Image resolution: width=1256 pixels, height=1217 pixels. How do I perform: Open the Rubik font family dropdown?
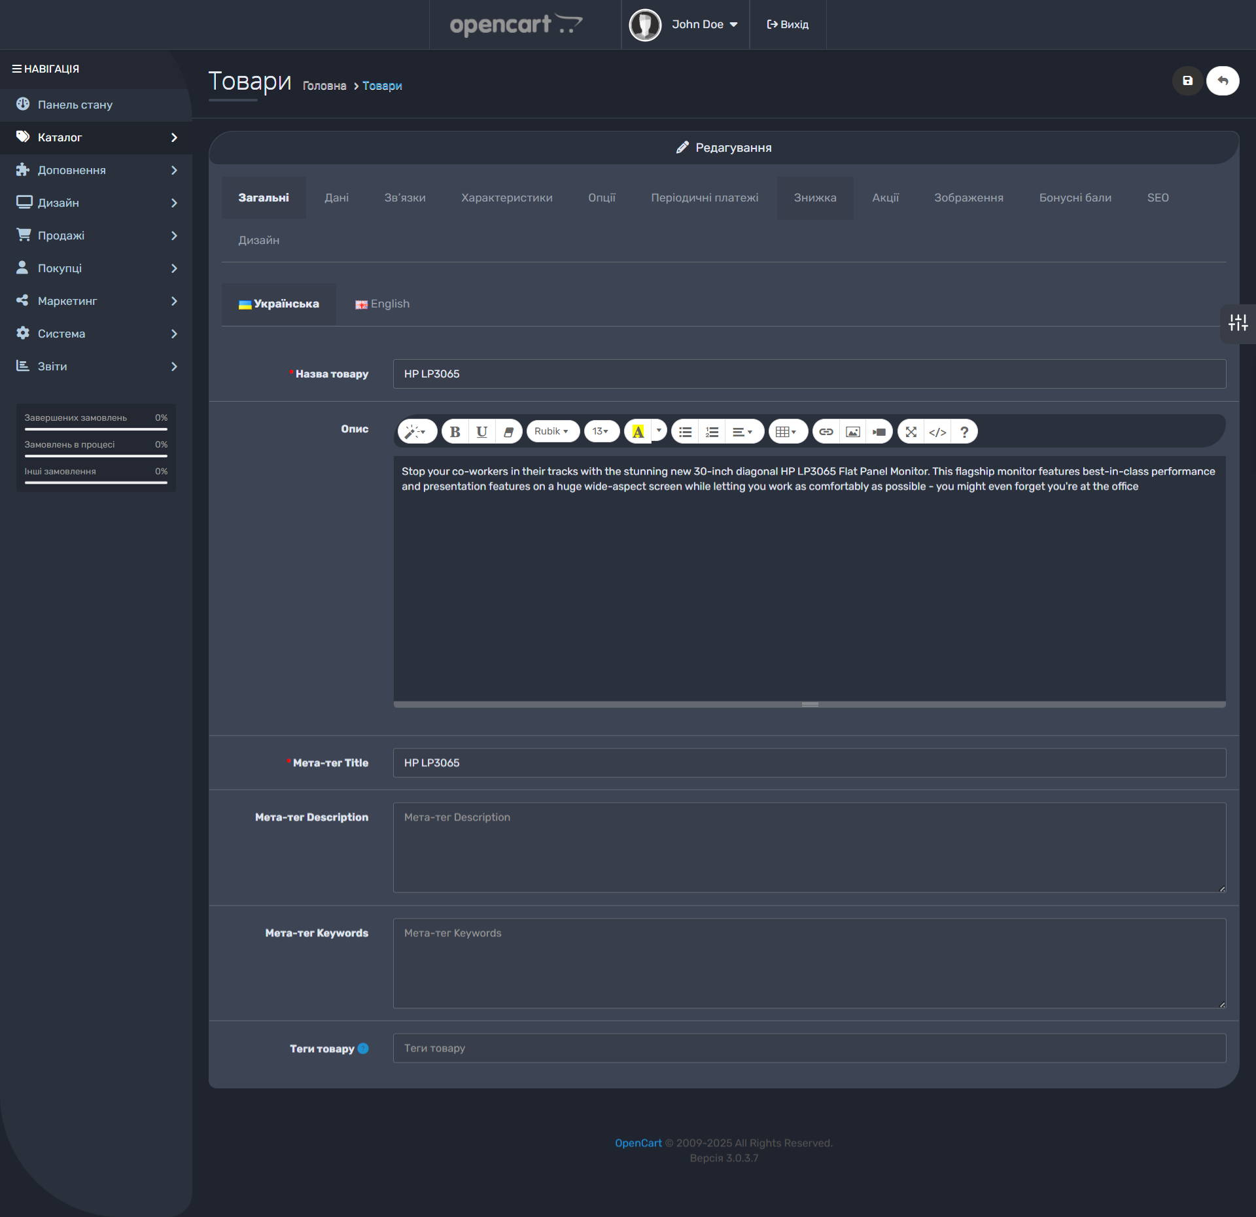[552, 432]
